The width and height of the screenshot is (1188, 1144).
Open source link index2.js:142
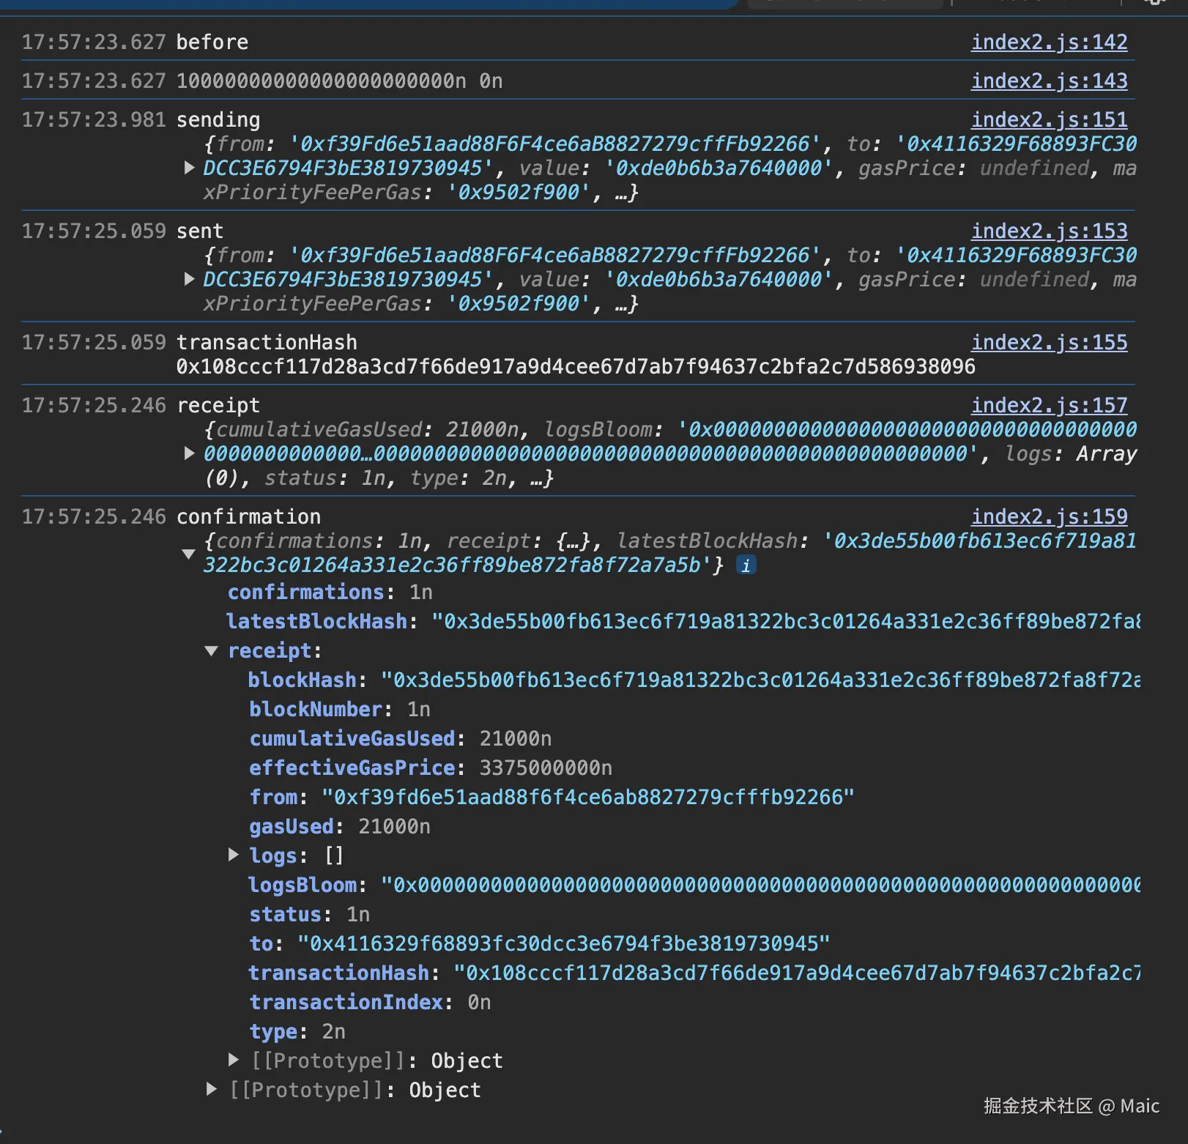[1050, 42]
